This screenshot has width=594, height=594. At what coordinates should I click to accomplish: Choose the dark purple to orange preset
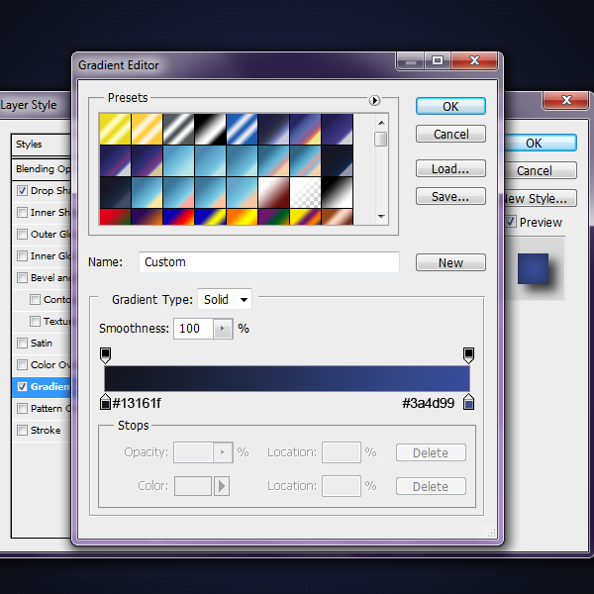click(147, 217)
